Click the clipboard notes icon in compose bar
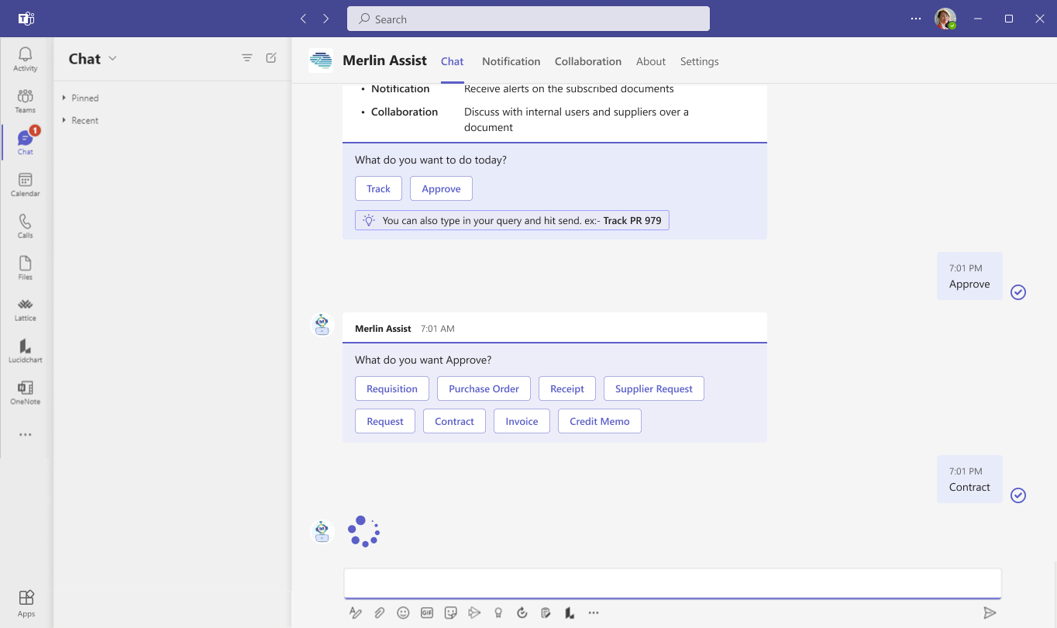1057x628 pixels. [546, 612]
